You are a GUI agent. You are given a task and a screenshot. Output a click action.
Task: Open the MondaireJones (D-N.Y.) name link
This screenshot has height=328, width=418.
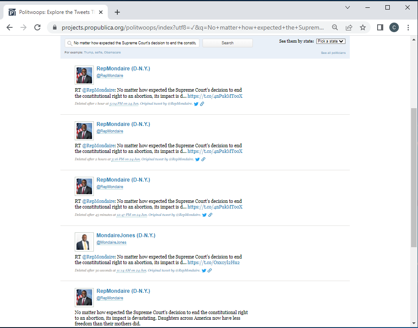pos(126,235)
